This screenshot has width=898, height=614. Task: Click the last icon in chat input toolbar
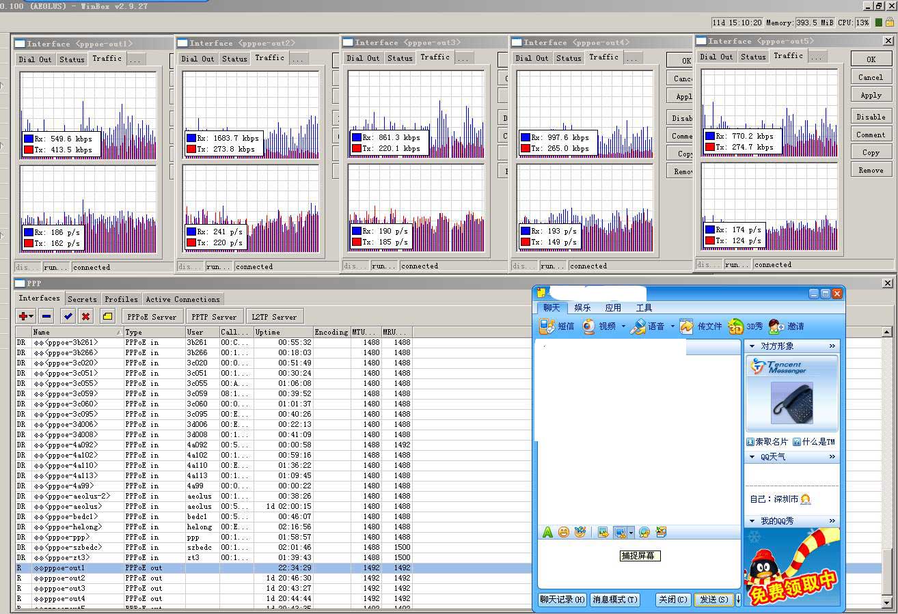point(661,532)
